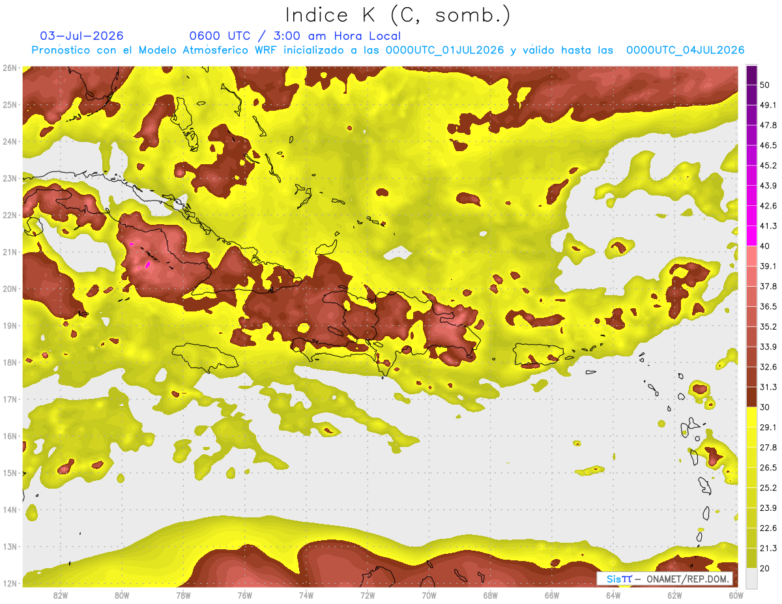782x604 pixels.
Task: Click the legend value "22.6"
Action: click(768, 528)
